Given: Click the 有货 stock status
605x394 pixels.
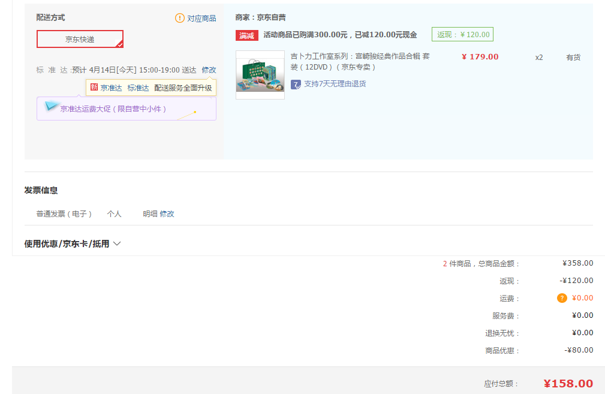Looking at the screenshot, I should click(573, 58).
